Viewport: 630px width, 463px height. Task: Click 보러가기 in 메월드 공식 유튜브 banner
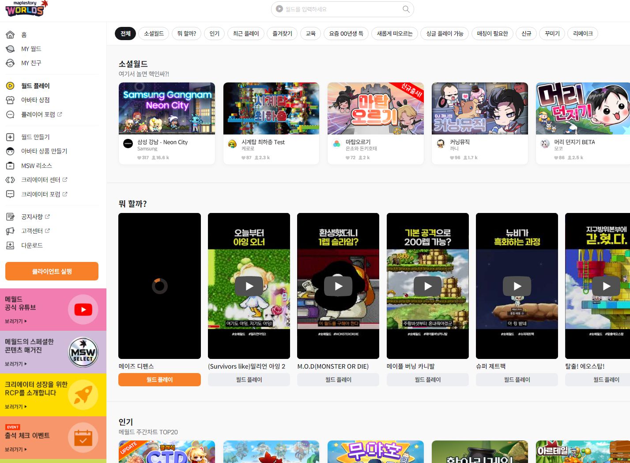coord(16,321)
